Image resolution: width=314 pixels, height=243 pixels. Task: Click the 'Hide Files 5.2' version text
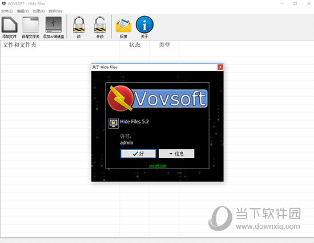134,121
